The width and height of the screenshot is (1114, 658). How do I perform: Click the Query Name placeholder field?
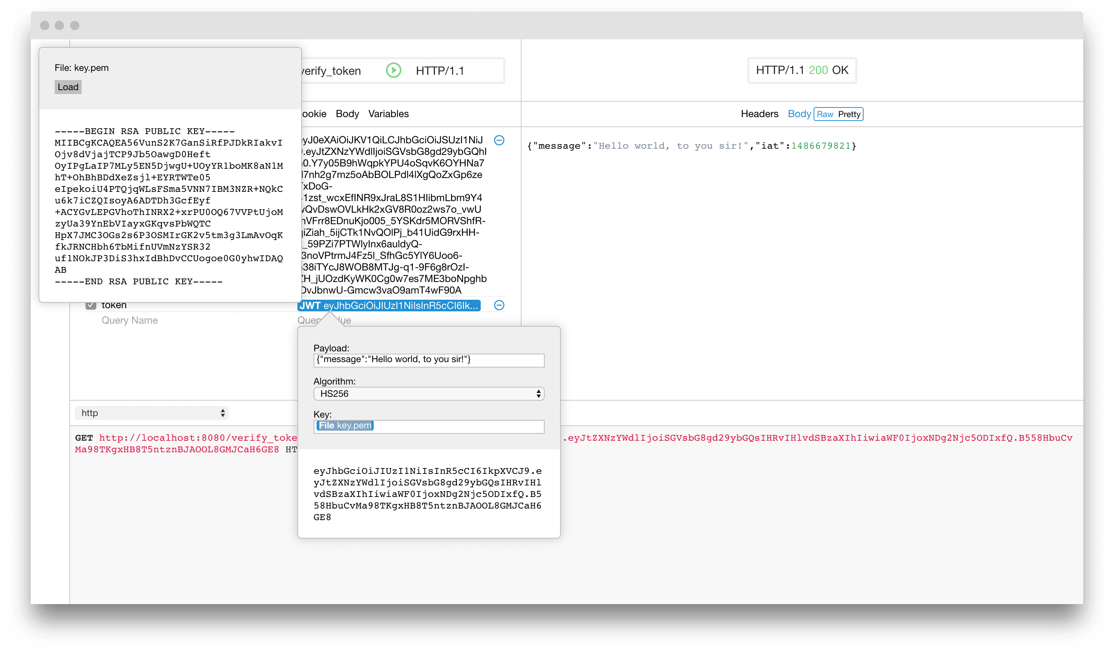(129, 320)
